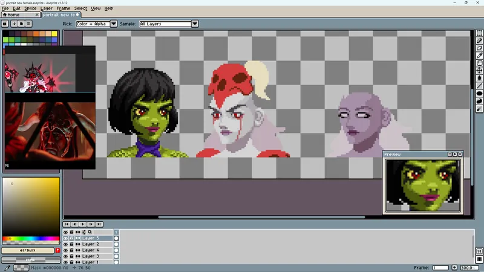The width and height of the screenshot is (484, 272).
Task: Select the filled Ellipse tool
Action: [479, 94]
